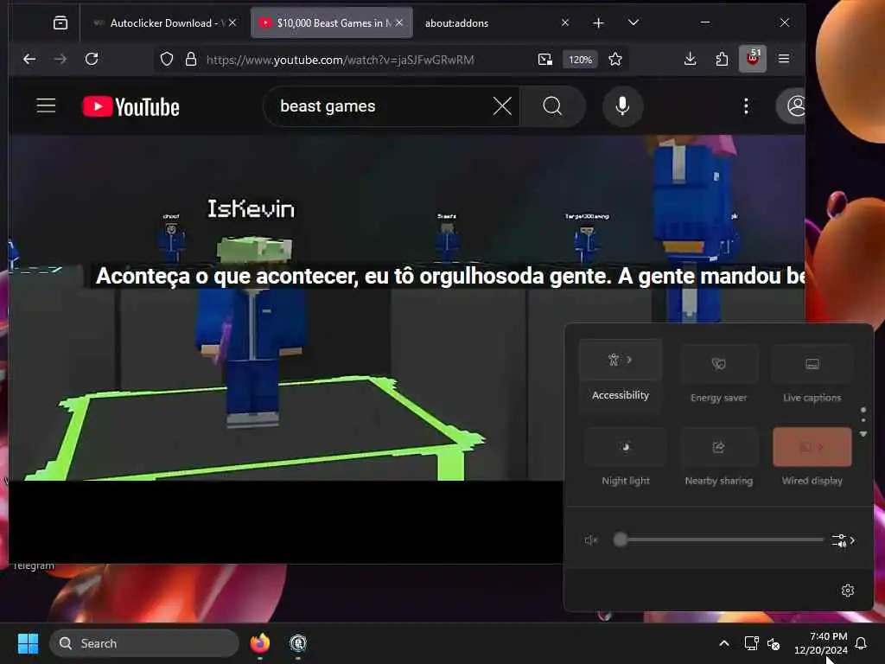Unmute the volume speaker icon
The image size is (885, 664).
click(x=590, y=540)
